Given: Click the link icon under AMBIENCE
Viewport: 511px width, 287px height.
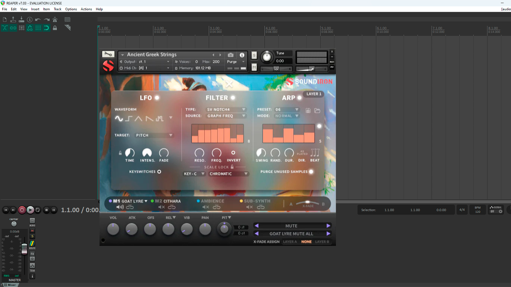Looking at the screenshot, I should click(217, 207).
